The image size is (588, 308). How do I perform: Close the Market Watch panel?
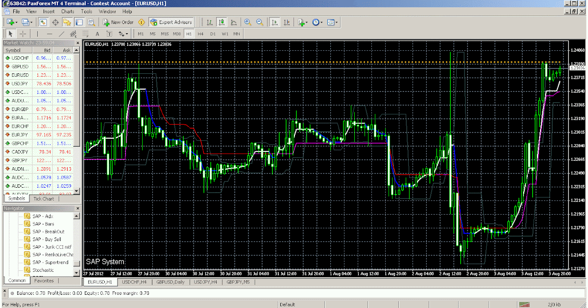pyautogui.click(x=77, y=43)
